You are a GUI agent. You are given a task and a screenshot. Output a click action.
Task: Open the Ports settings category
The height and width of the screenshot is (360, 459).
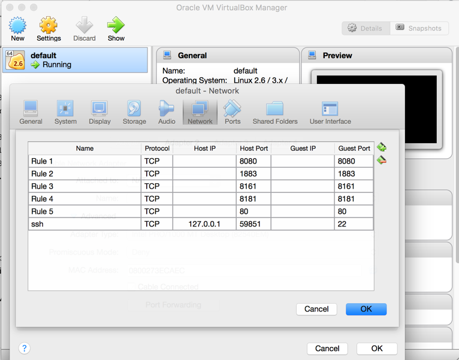(232, 113)
